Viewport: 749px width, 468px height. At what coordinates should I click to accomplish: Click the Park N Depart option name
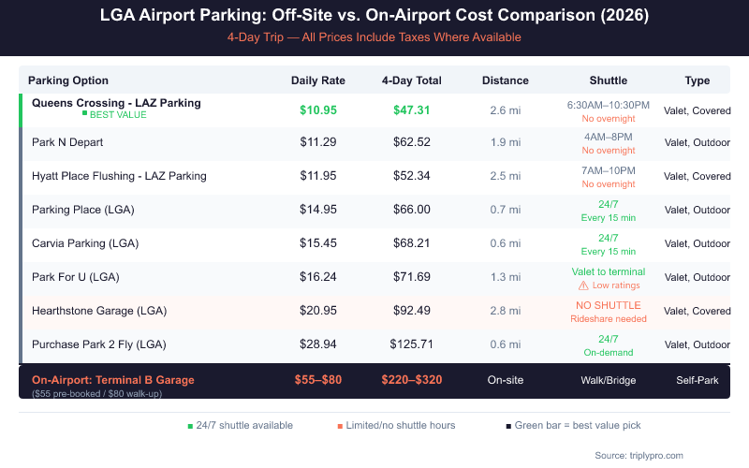67,142
